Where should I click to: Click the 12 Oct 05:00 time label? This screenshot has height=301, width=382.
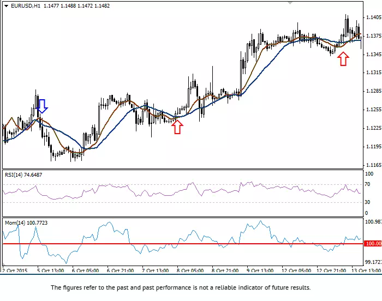[x=296, y=270]
